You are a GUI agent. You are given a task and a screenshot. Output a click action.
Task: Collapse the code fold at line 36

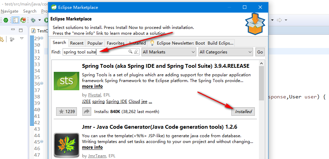(42, 83)
